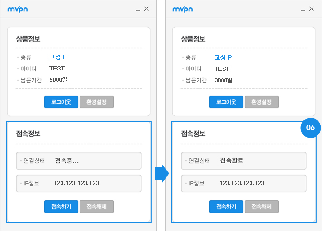Minimize the window showing 접속중 status
The width and height of the screenshot is (322, 231).
(x=138, y=9)
